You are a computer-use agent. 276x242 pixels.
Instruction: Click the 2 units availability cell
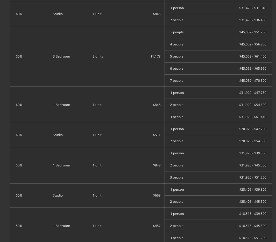[x=98, y=56]
